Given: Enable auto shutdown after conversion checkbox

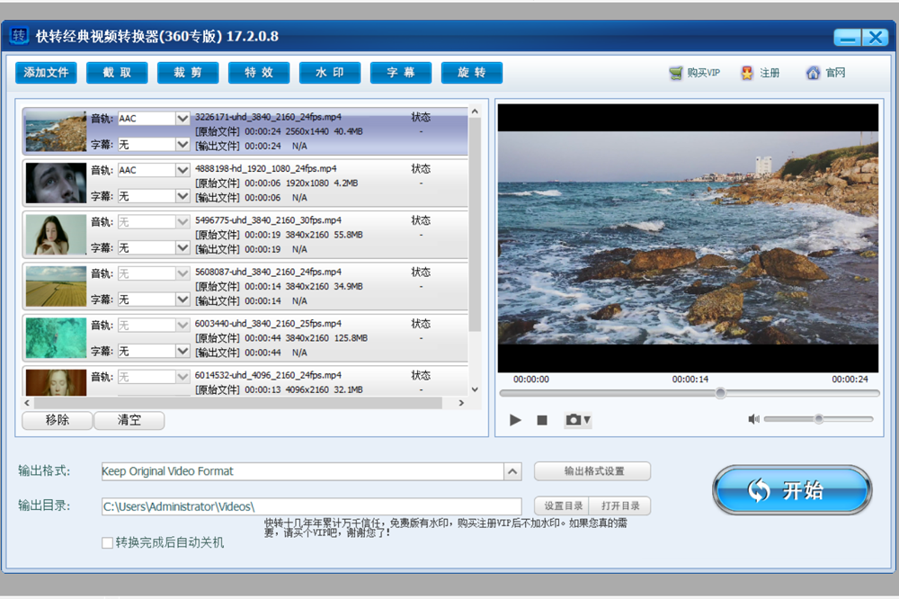Looking at the screenshot, I should (108, 543).
